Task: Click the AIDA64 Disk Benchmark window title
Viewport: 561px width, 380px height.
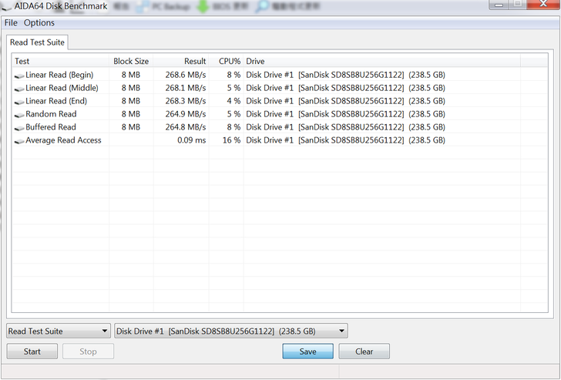Action: [61, 6]
